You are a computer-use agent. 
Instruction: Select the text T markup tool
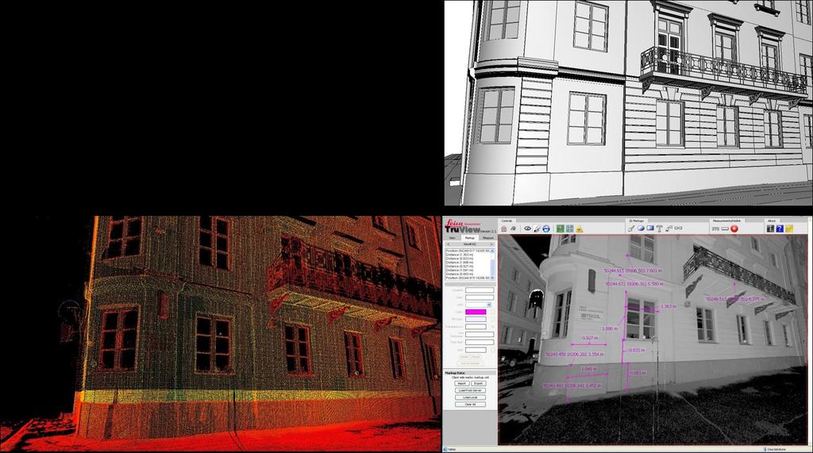[660, 228]
